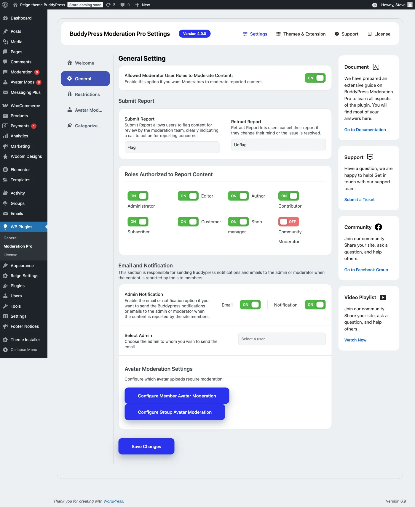
Task: Toggle the Subscriber role switch
Action: (138, 222)
